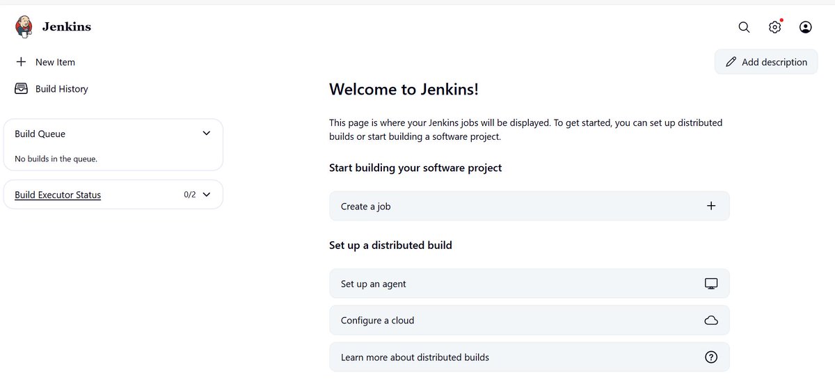Click the monitor icon on Set up an agent
Image resolution: width=835 pixels, height=386 pixels.
711,284
